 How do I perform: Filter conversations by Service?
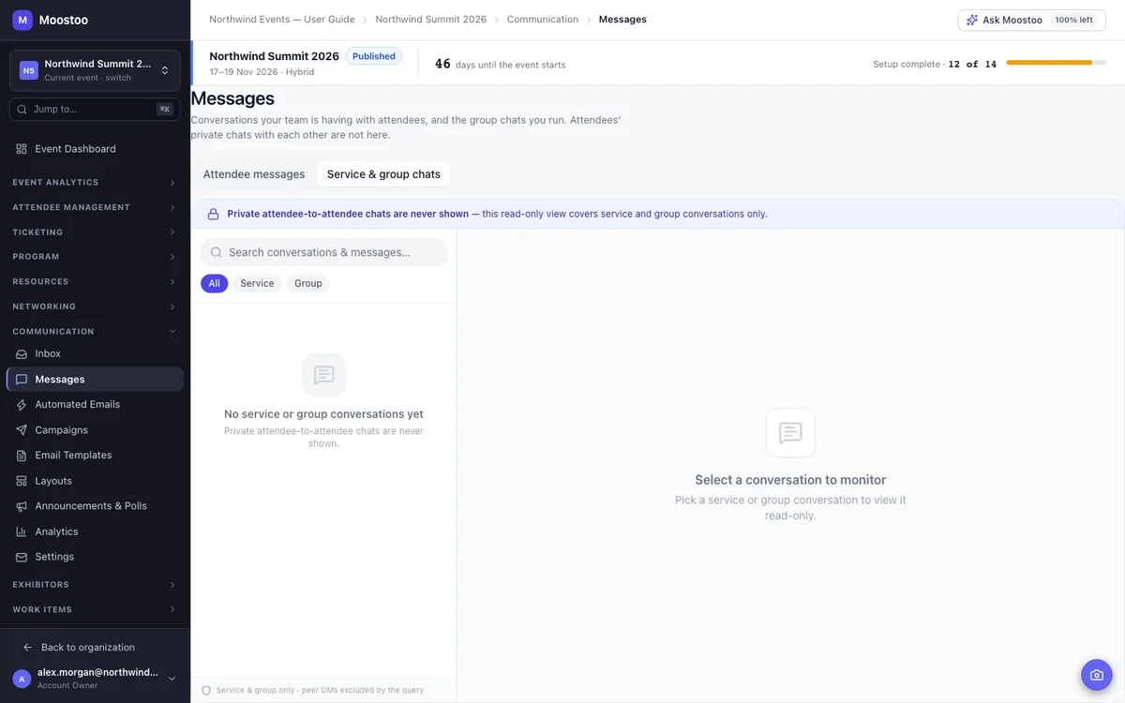pyautogui.click(x=257, y=283)
